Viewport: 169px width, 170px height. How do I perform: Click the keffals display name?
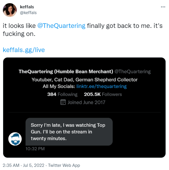27,7
